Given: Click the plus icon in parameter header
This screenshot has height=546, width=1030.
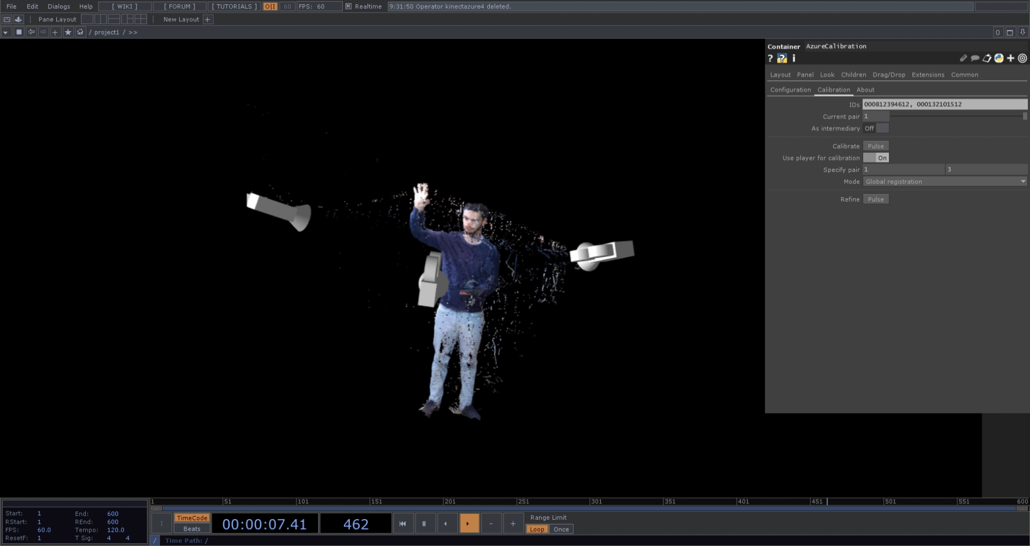Looking at the screenshot, I should click(1010, 58).
